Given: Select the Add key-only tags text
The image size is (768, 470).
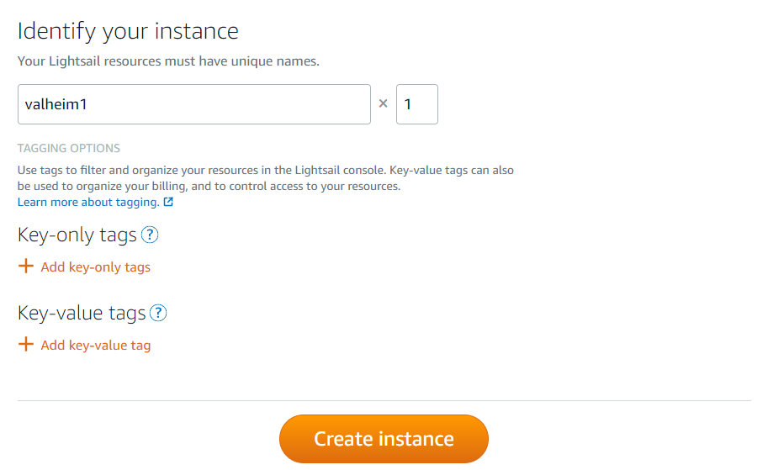Looking at the screenshot, I should point(96,267).
